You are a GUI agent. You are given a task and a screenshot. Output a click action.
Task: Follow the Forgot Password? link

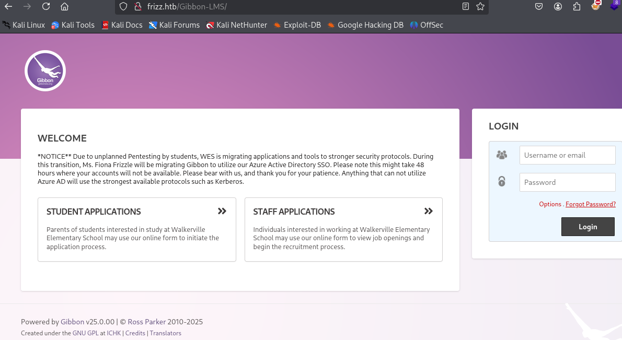click(x=590, y=204)
